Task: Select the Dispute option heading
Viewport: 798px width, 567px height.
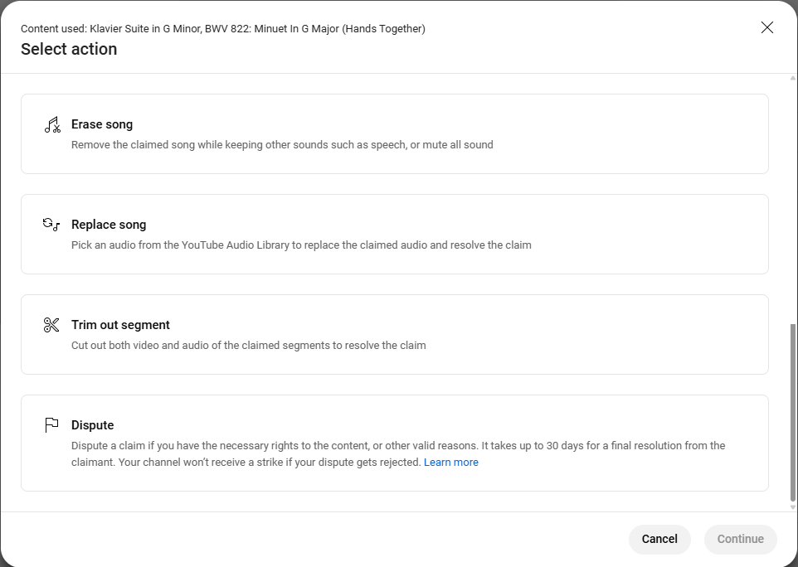Action: (x=92, y=425)
